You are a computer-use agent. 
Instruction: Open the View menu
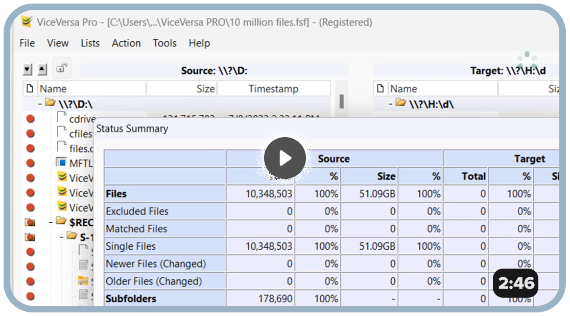(x=58, y=43)
